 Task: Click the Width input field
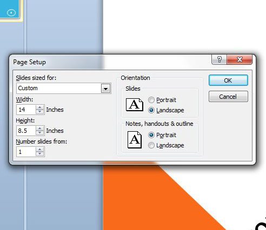click(x=26, y=110)
